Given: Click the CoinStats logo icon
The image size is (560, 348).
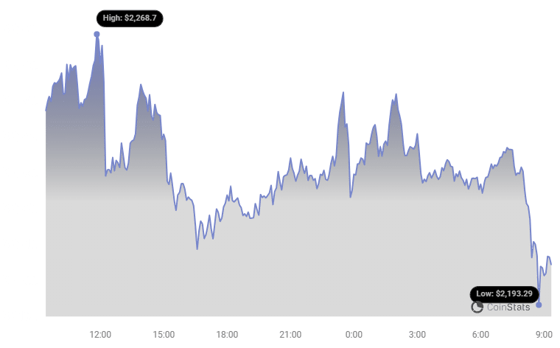Looking at the screenshot, I should pos(477,307).
